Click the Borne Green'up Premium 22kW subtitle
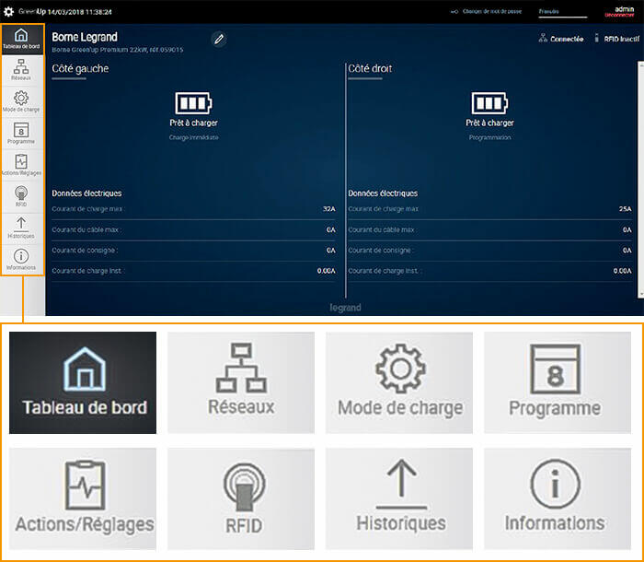Screen dimensions: 644x562 tap(118, 50)
